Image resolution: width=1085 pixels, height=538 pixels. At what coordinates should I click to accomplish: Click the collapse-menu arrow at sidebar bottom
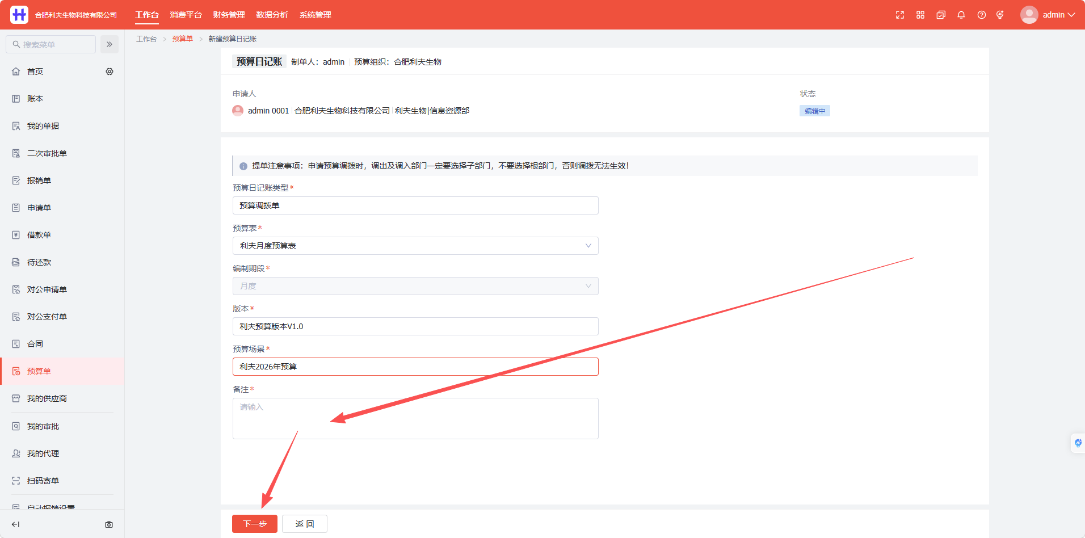(16, 524)
